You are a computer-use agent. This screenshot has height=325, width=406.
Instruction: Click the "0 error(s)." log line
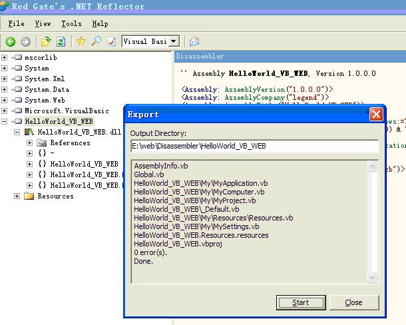pyautogui.click(x=150, y=252)
